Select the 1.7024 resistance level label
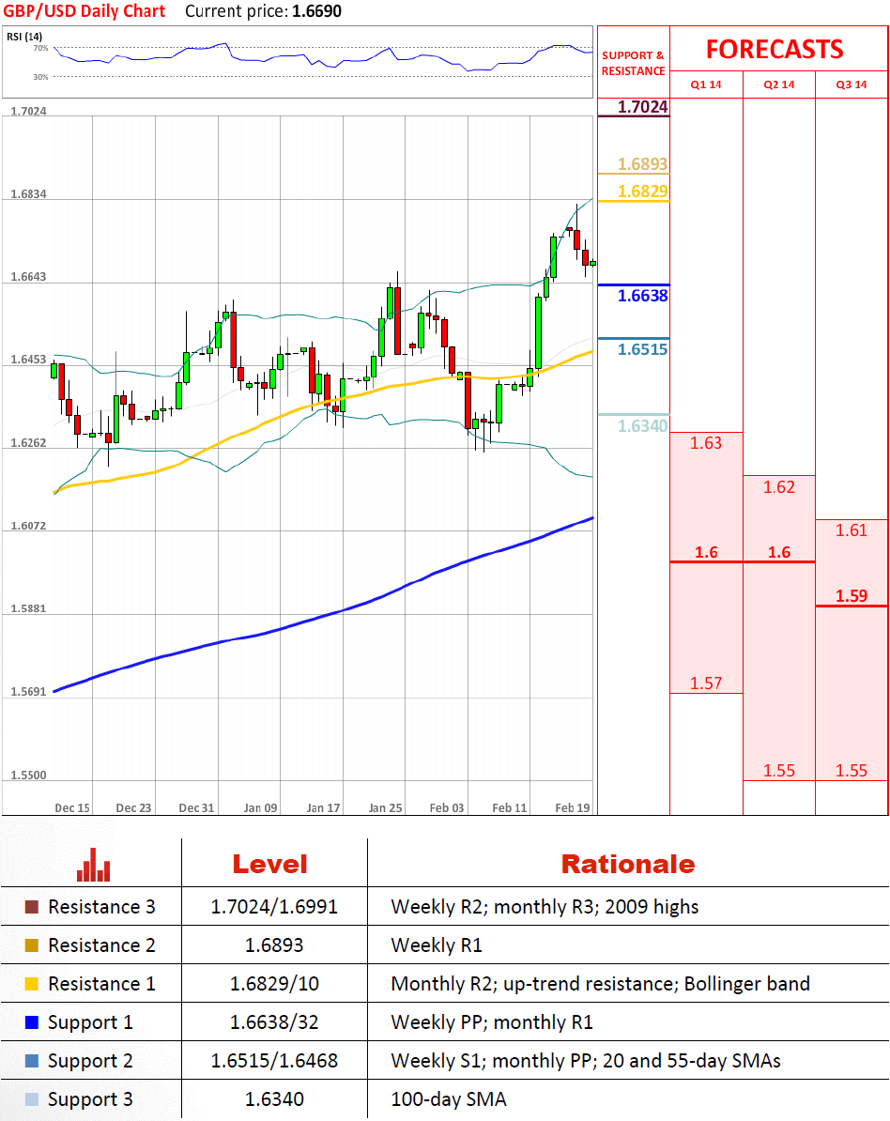890x1121 pixels. (642, 107)
